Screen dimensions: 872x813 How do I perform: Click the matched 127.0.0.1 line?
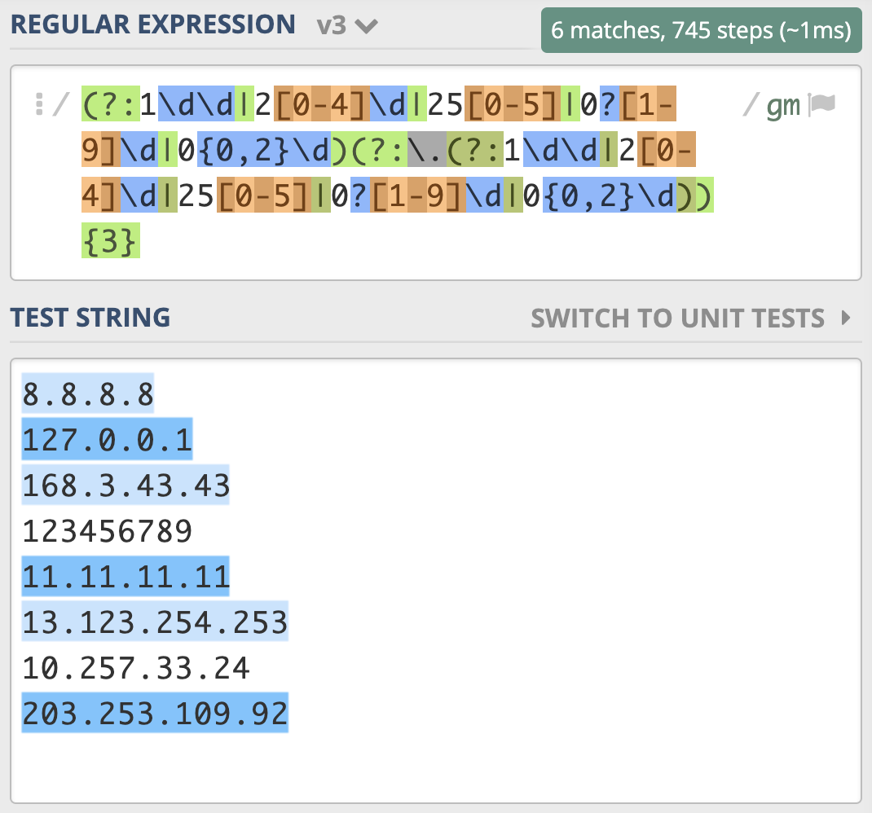coord(107,441)
